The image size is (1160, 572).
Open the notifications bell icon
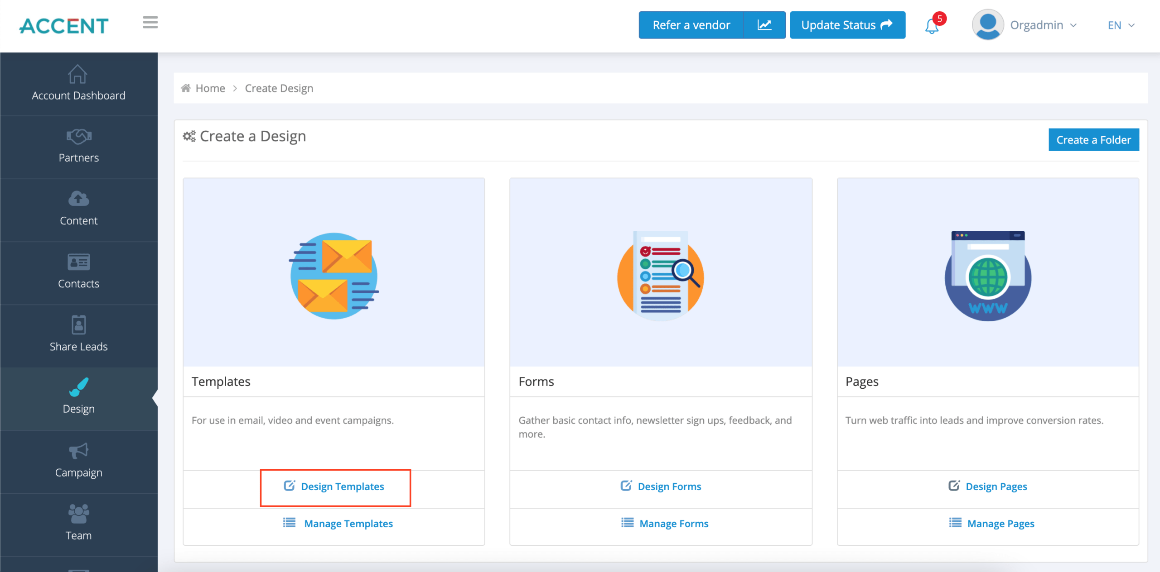tap(932, 26)
